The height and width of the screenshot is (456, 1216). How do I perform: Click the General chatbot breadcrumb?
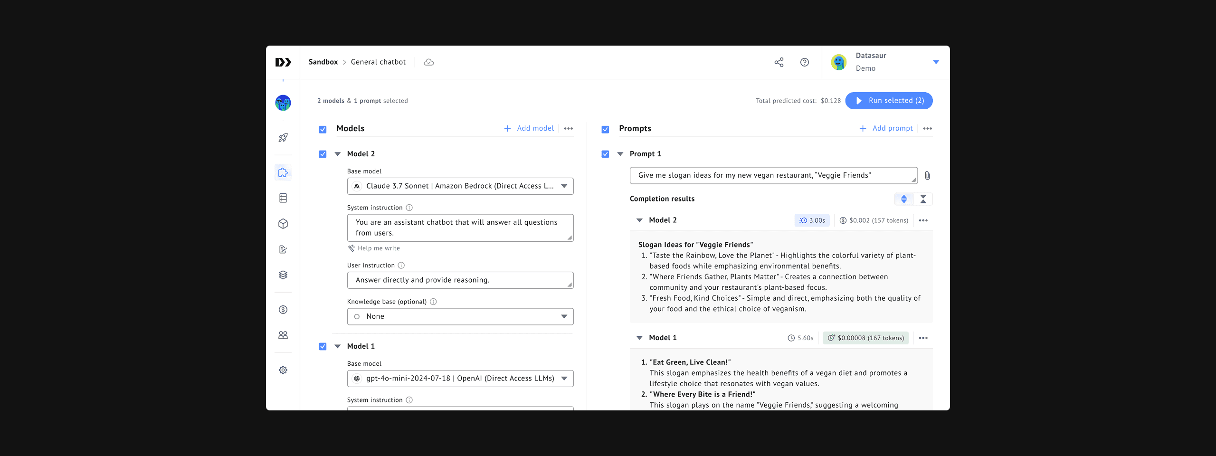(378, 62)
